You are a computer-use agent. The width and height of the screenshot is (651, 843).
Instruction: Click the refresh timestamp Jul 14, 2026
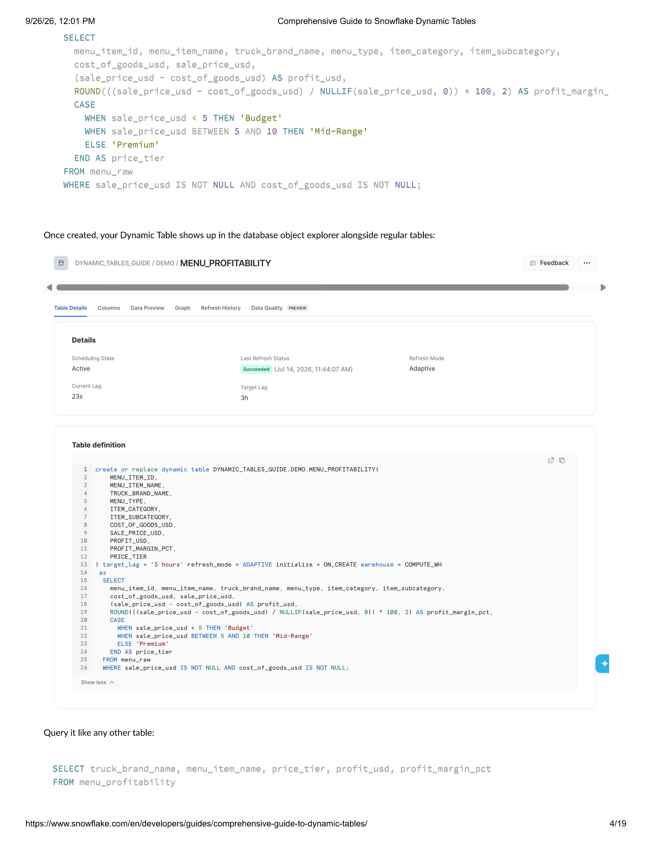tap(314, 369)
